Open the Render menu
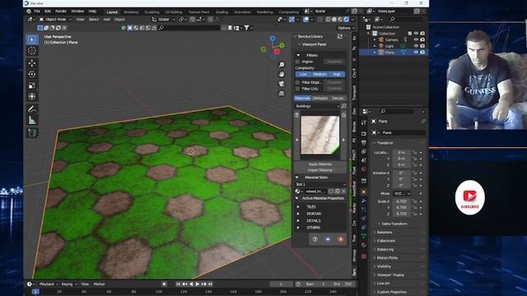The height and width of the screenshot is (296, 527). 61,12
